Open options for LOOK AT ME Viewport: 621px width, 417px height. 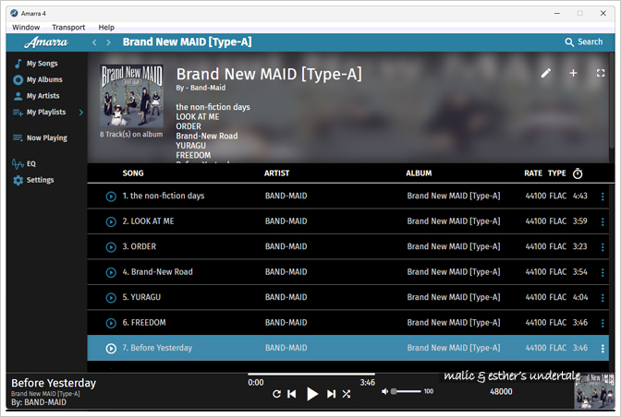pos(603,221)
